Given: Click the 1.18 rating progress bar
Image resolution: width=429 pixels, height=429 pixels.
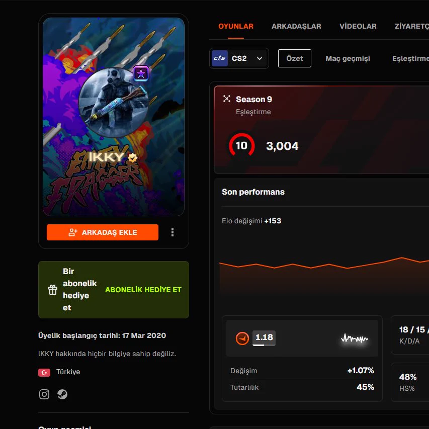Looking at the screenshot, I should 264,346.
